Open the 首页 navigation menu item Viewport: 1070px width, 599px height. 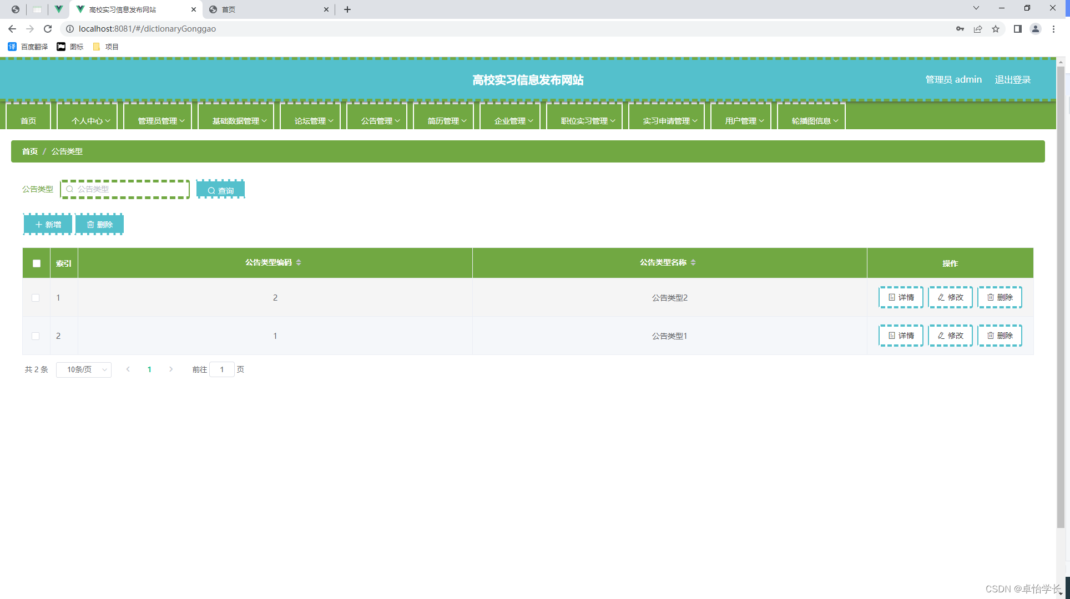point(28,120)
